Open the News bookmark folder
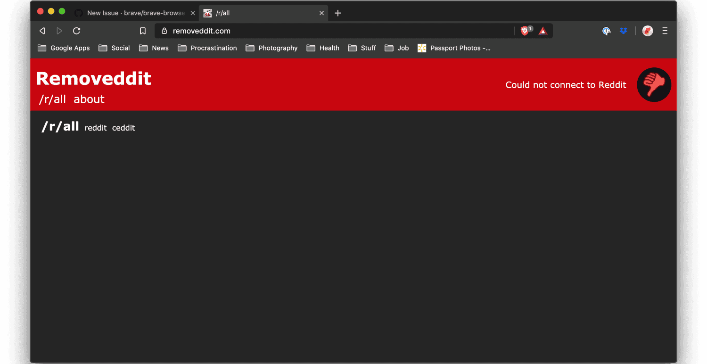Image resolution: width=707 pixels, height=364 pixels. coord(154,48)
